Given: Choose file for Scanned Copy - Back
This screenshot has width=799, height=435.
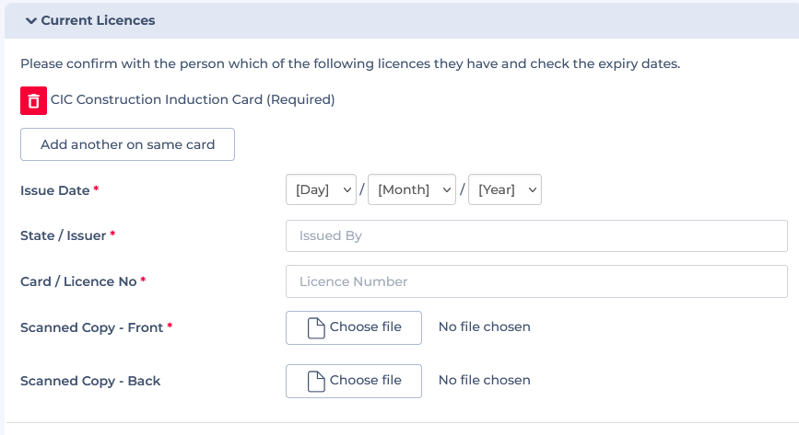Looking at the screenshot, I should pos(354,381).
